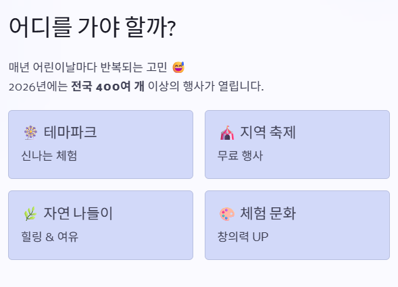Click the 테마파크 title text

click(x=70, y=132)
